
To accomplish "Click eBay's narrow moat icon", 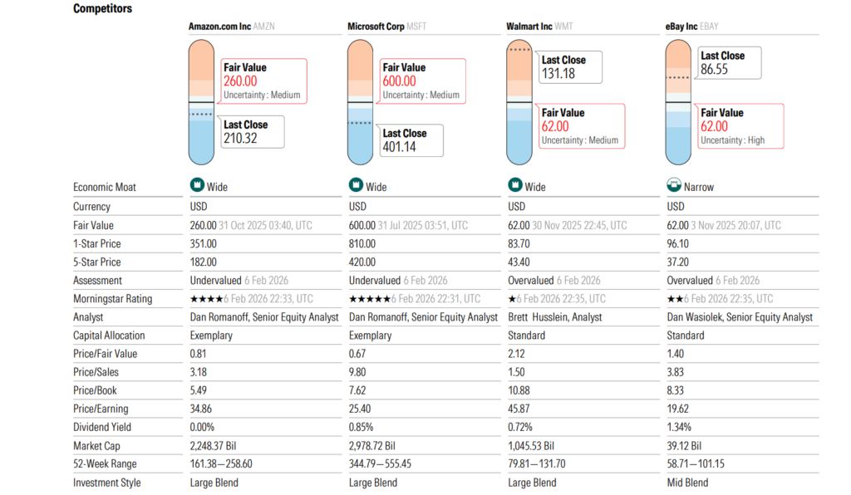I will click(674, 186).
